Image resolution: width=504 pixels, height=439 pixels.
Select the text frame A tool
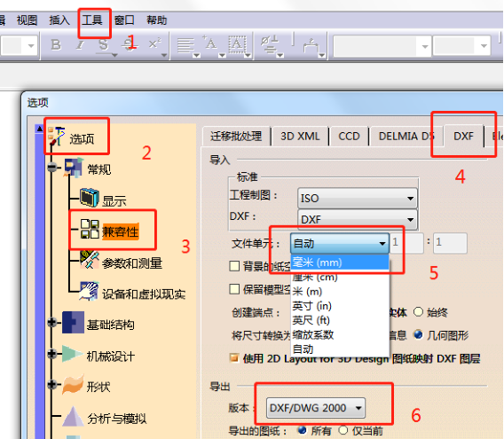237,44
